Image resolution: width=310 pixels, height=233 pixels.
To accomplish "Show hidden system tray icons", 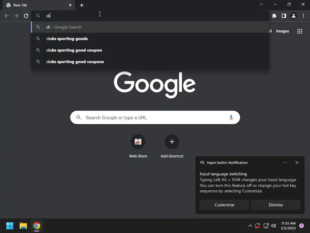I will point(250,226).
